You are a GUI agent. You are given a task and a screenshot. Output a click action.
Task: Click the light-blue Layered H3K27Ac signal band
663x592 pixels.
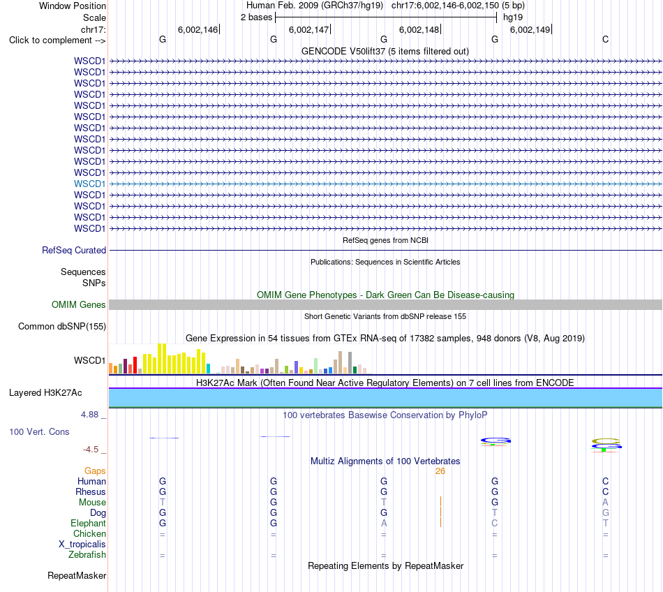(x=386, y=397)
